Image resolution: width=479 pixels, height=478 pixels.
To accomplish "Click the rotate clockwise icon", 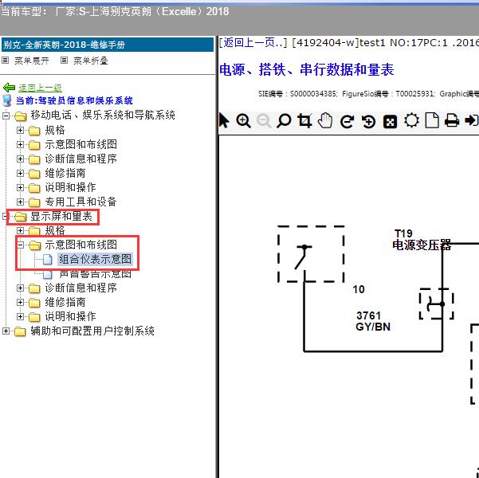I will (x=347, y=122).
